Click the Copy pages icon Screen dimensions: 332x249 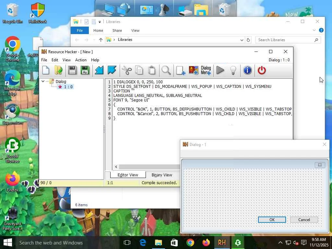point(139,70)
